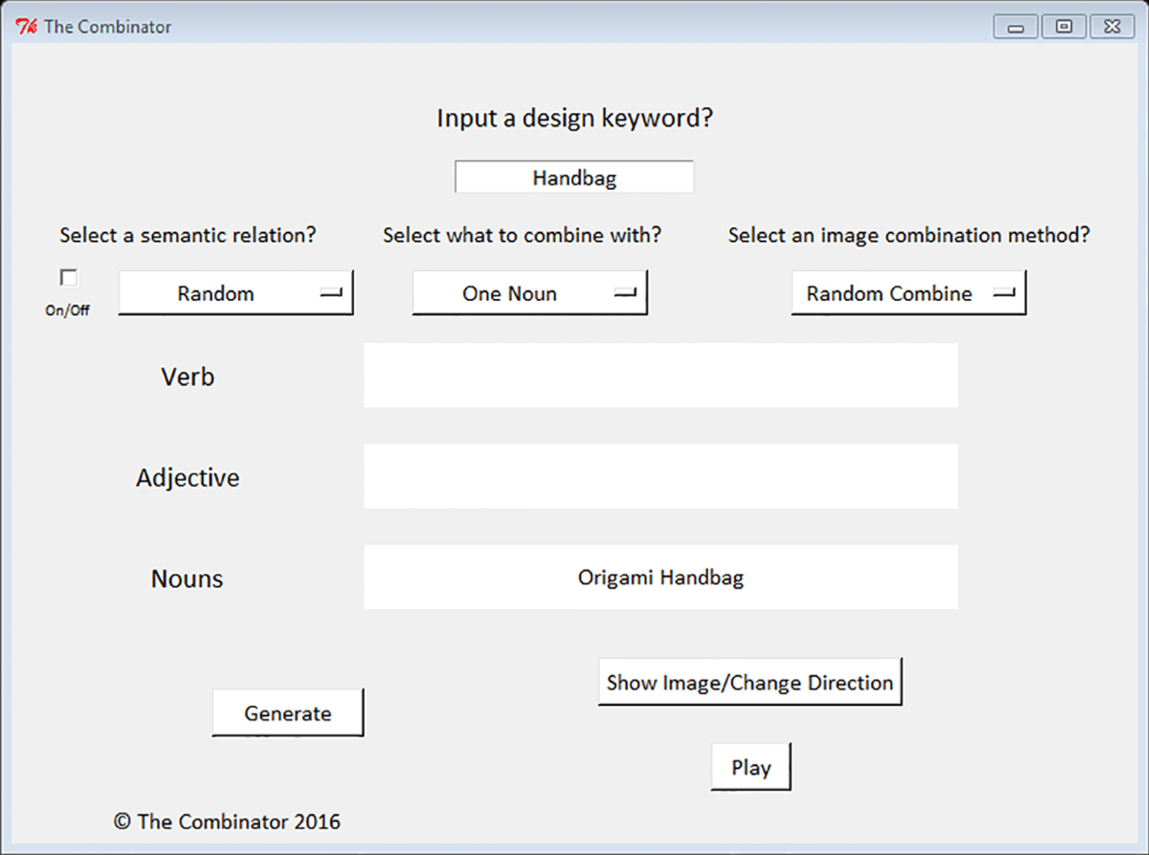The height and width of the screenshot is (855, 1149).
Task: Click the Handbag keyword input field
Action: [574, 177]
